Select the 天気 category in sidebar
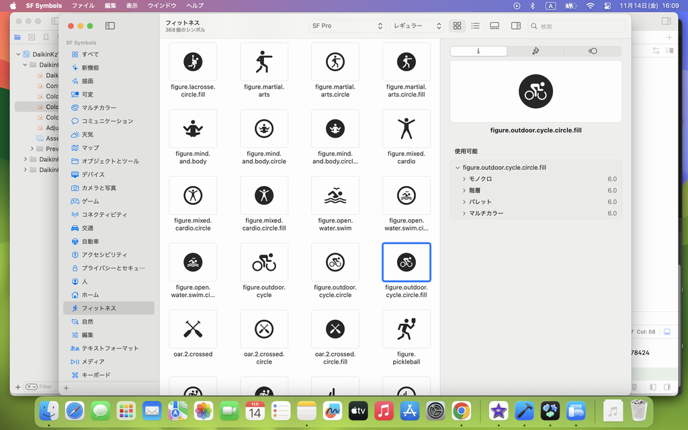Image resolution: width=688 pixels, height=430 pixels. pos(87,134)
